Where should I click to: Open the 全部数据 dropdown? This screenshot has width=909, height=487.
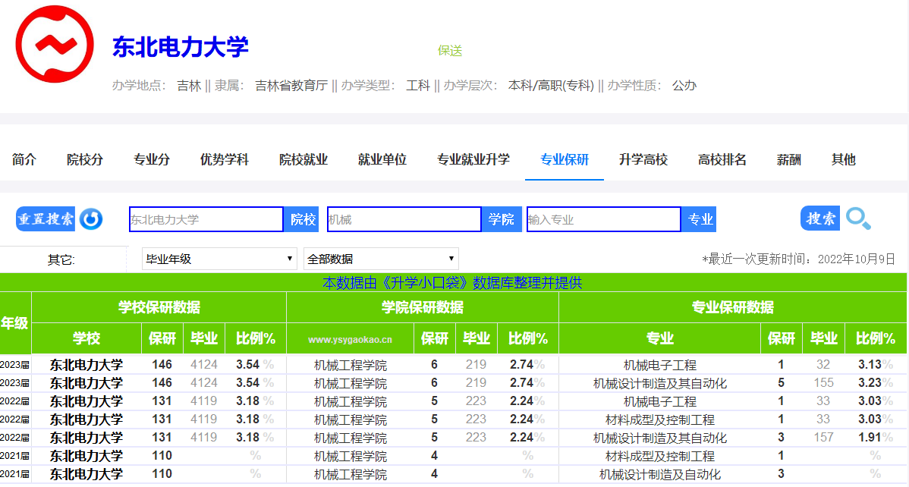pyautogui.click(x=381, y=259)
